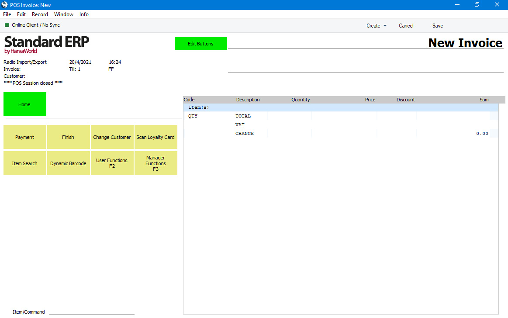The height and width of the screenshot is (318, 508).
Task: Click the Discount column header
Action: [x=406, y=100]
